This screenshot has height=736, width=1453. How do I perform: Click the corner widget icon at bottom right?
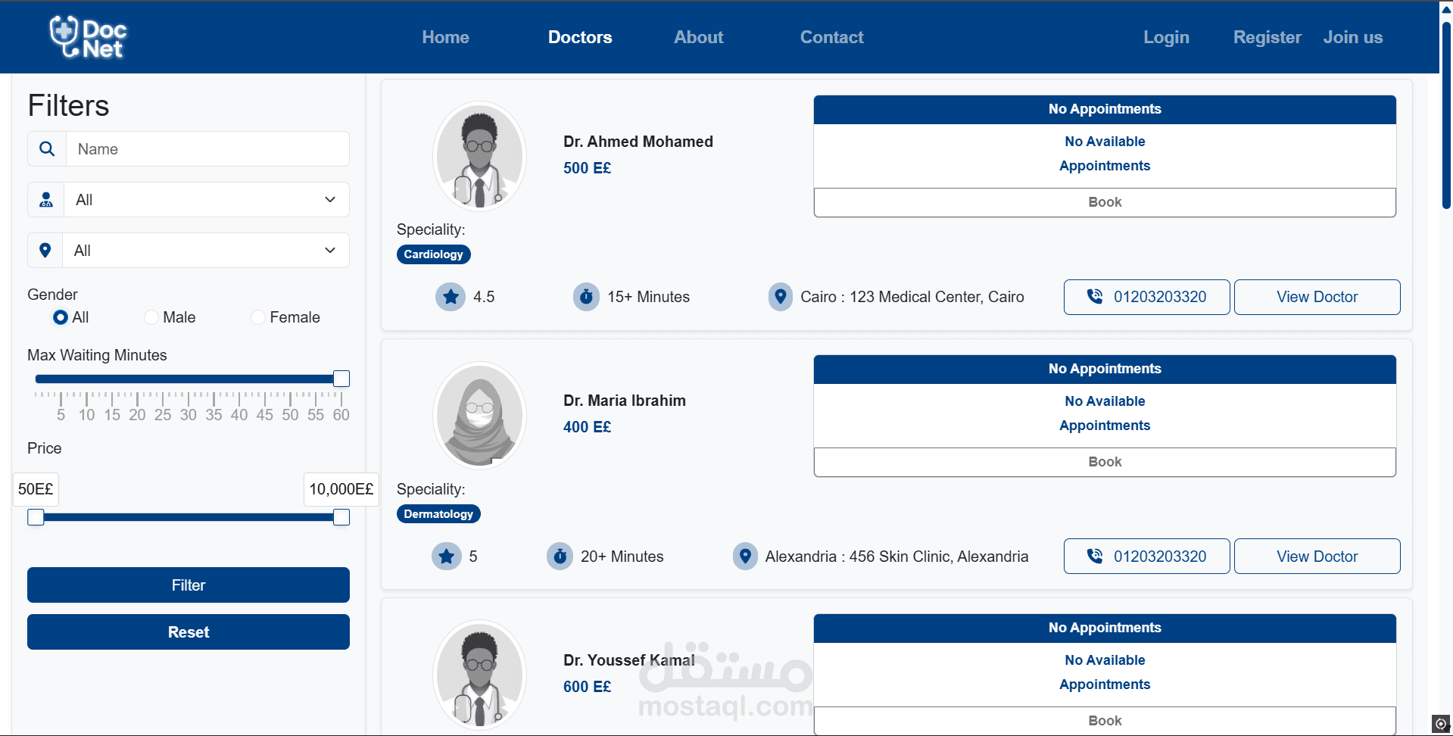pyautogui.click(x=1441, y=724)
